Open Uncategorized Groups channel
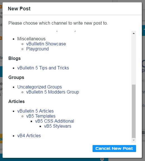Screen dimensions: 145x161 [x=40, y=87]
